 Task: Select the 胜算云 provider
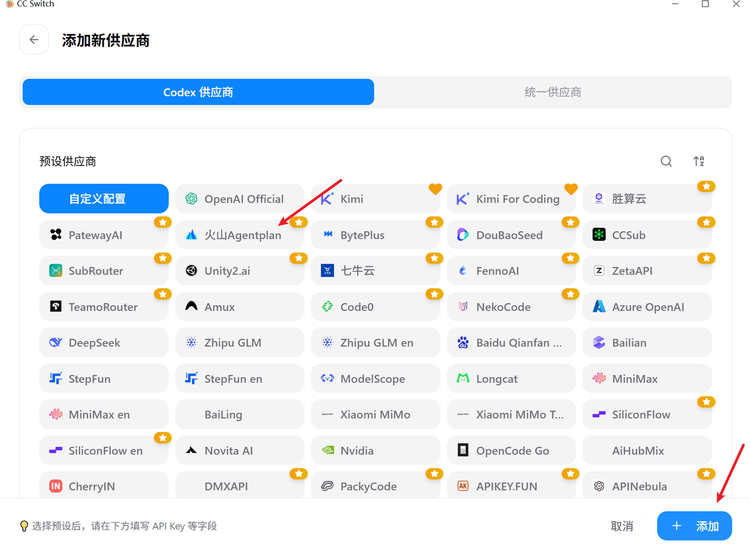647,199
